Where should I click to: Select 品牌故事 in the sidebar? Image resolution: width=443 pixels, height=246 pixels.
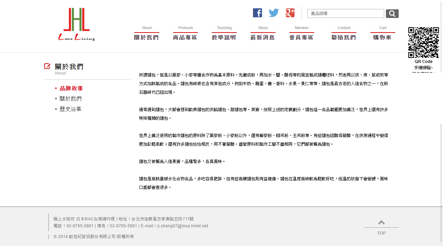71,88
